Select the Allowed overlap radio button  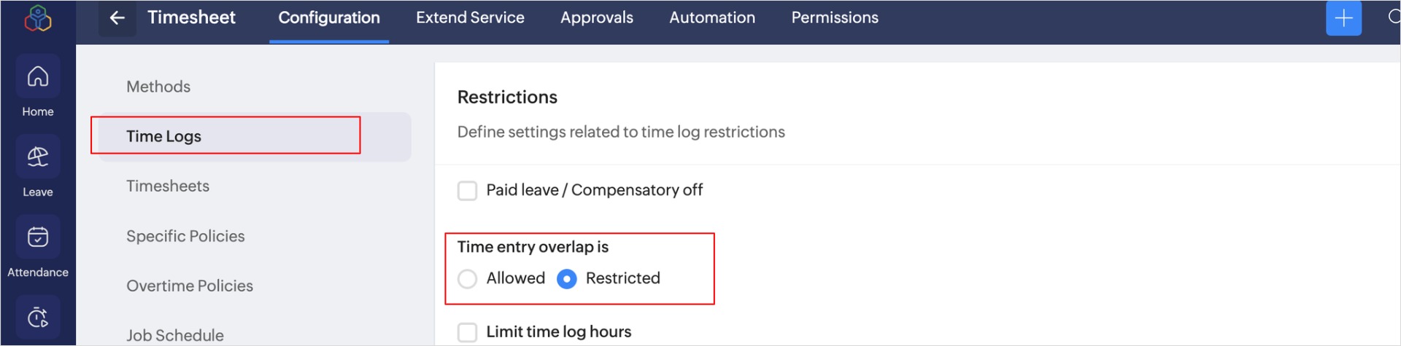[x=467, y=279]
